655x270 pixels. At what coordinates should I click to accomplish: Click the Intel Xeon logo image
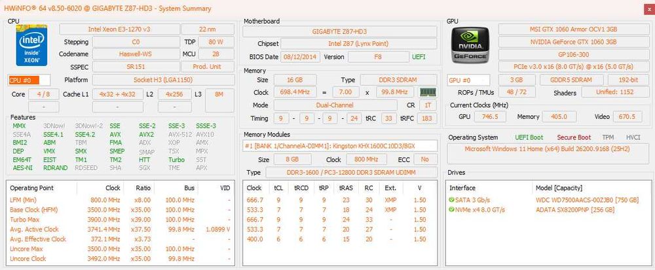[x=31, y=45]
